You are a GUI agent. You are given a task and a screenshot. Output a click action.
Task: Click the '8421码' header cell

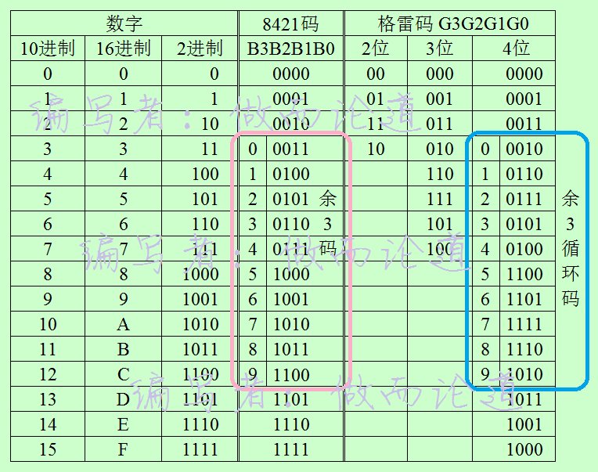click(290, 23)
